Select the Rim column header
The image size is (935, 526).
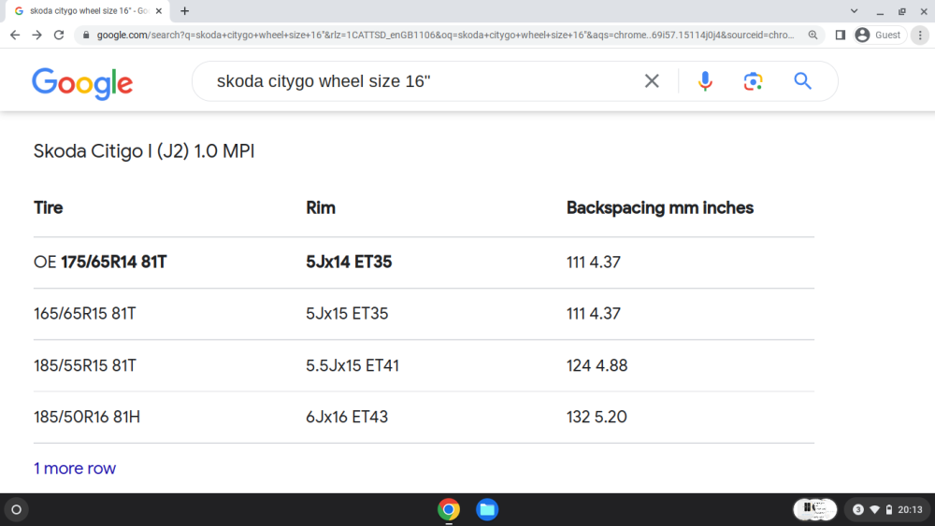point(321,208)
